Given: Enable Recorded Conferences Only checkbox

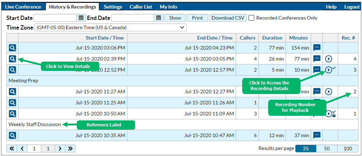Looking at the screenshot, I should [251, 18].
